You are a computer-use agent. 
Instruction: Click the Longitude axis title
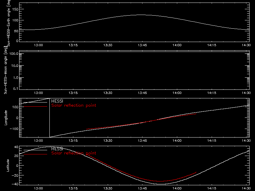click(x=6, y=118)
